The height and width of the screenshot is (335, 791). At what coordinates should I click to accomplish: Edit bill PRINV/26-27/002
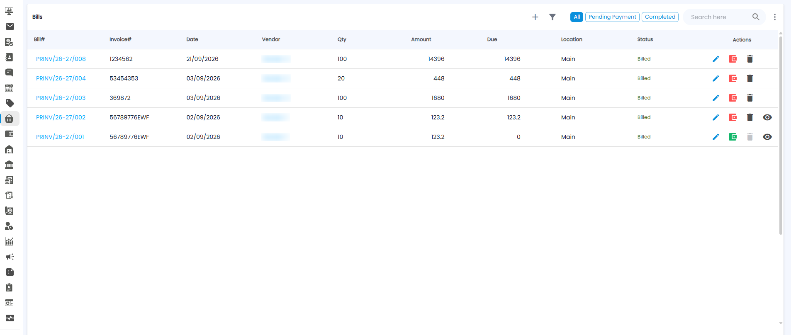[716, 117]
